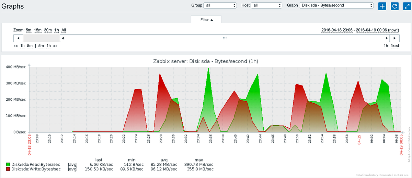Click red Write Bytes/sec legend swatch
412x178 pixels.
point(8,169)
